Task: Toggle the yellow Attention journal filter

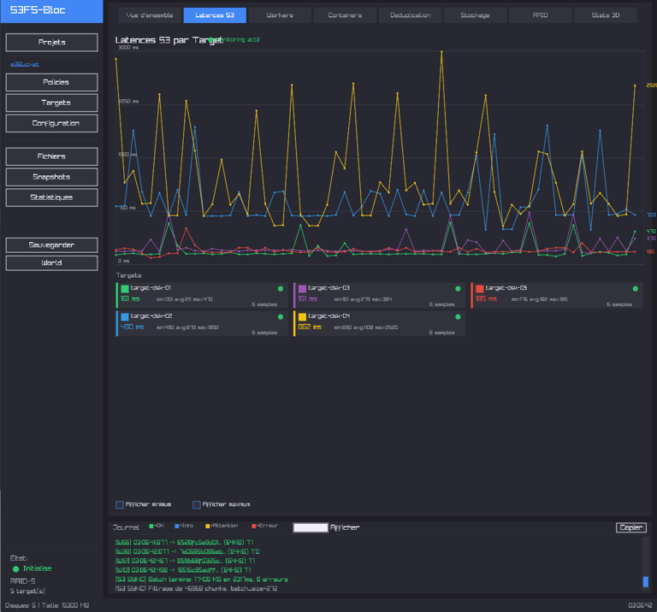Action: point(207,526)
